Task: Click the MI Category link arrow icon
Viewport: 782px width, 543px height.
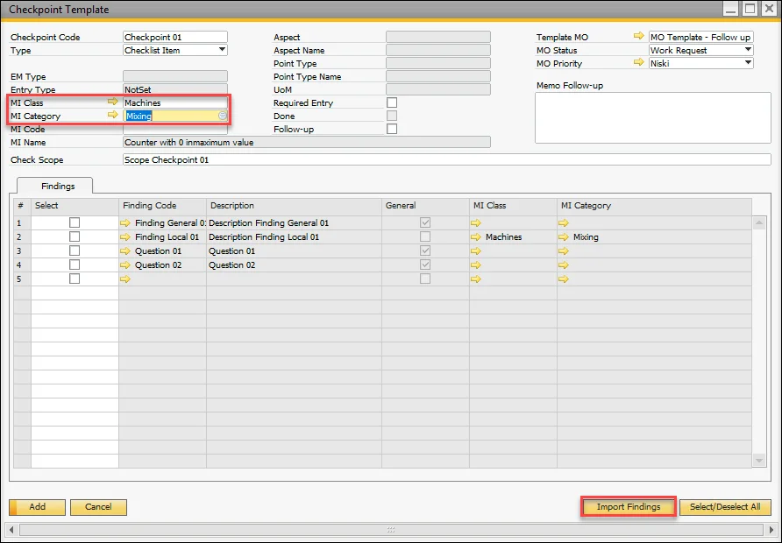Action: click(x=112, y=116)
